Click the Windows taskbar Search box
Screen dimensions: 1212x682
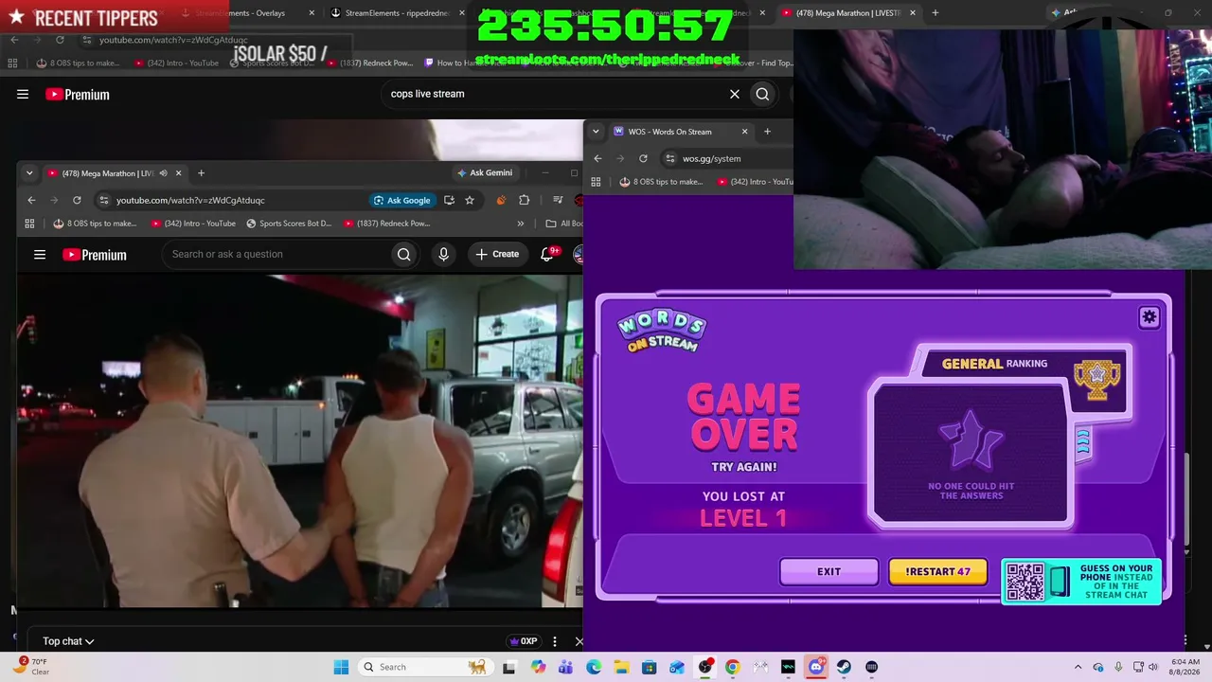tap(426, 667)
